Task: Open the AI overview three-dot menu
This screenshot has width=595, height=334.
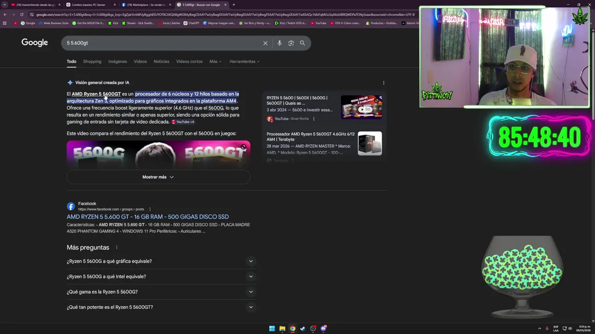Action: [x=383, y=83]
